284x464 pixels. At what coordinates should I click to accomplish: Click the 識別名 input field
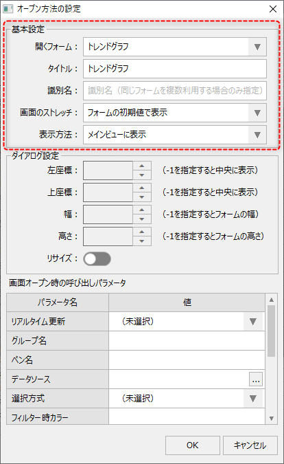pyautogui.click(x=175, y=91)
